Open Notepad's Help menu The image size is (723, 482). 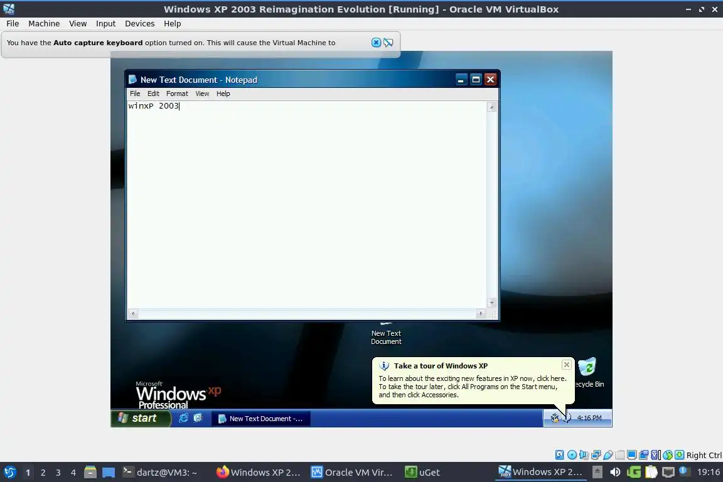coord(223,94)
